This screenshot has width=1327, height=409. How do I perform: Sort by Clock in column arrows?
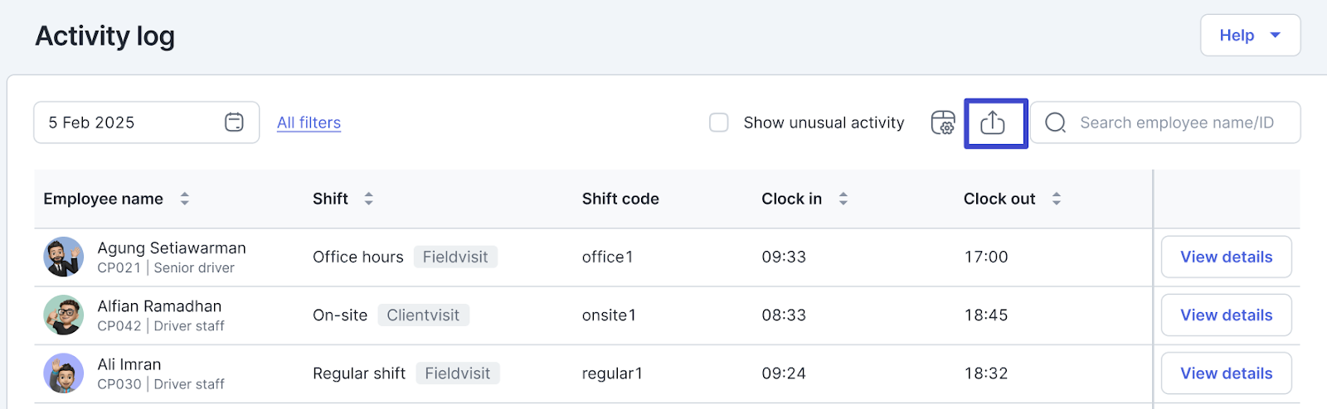point(843,199)
